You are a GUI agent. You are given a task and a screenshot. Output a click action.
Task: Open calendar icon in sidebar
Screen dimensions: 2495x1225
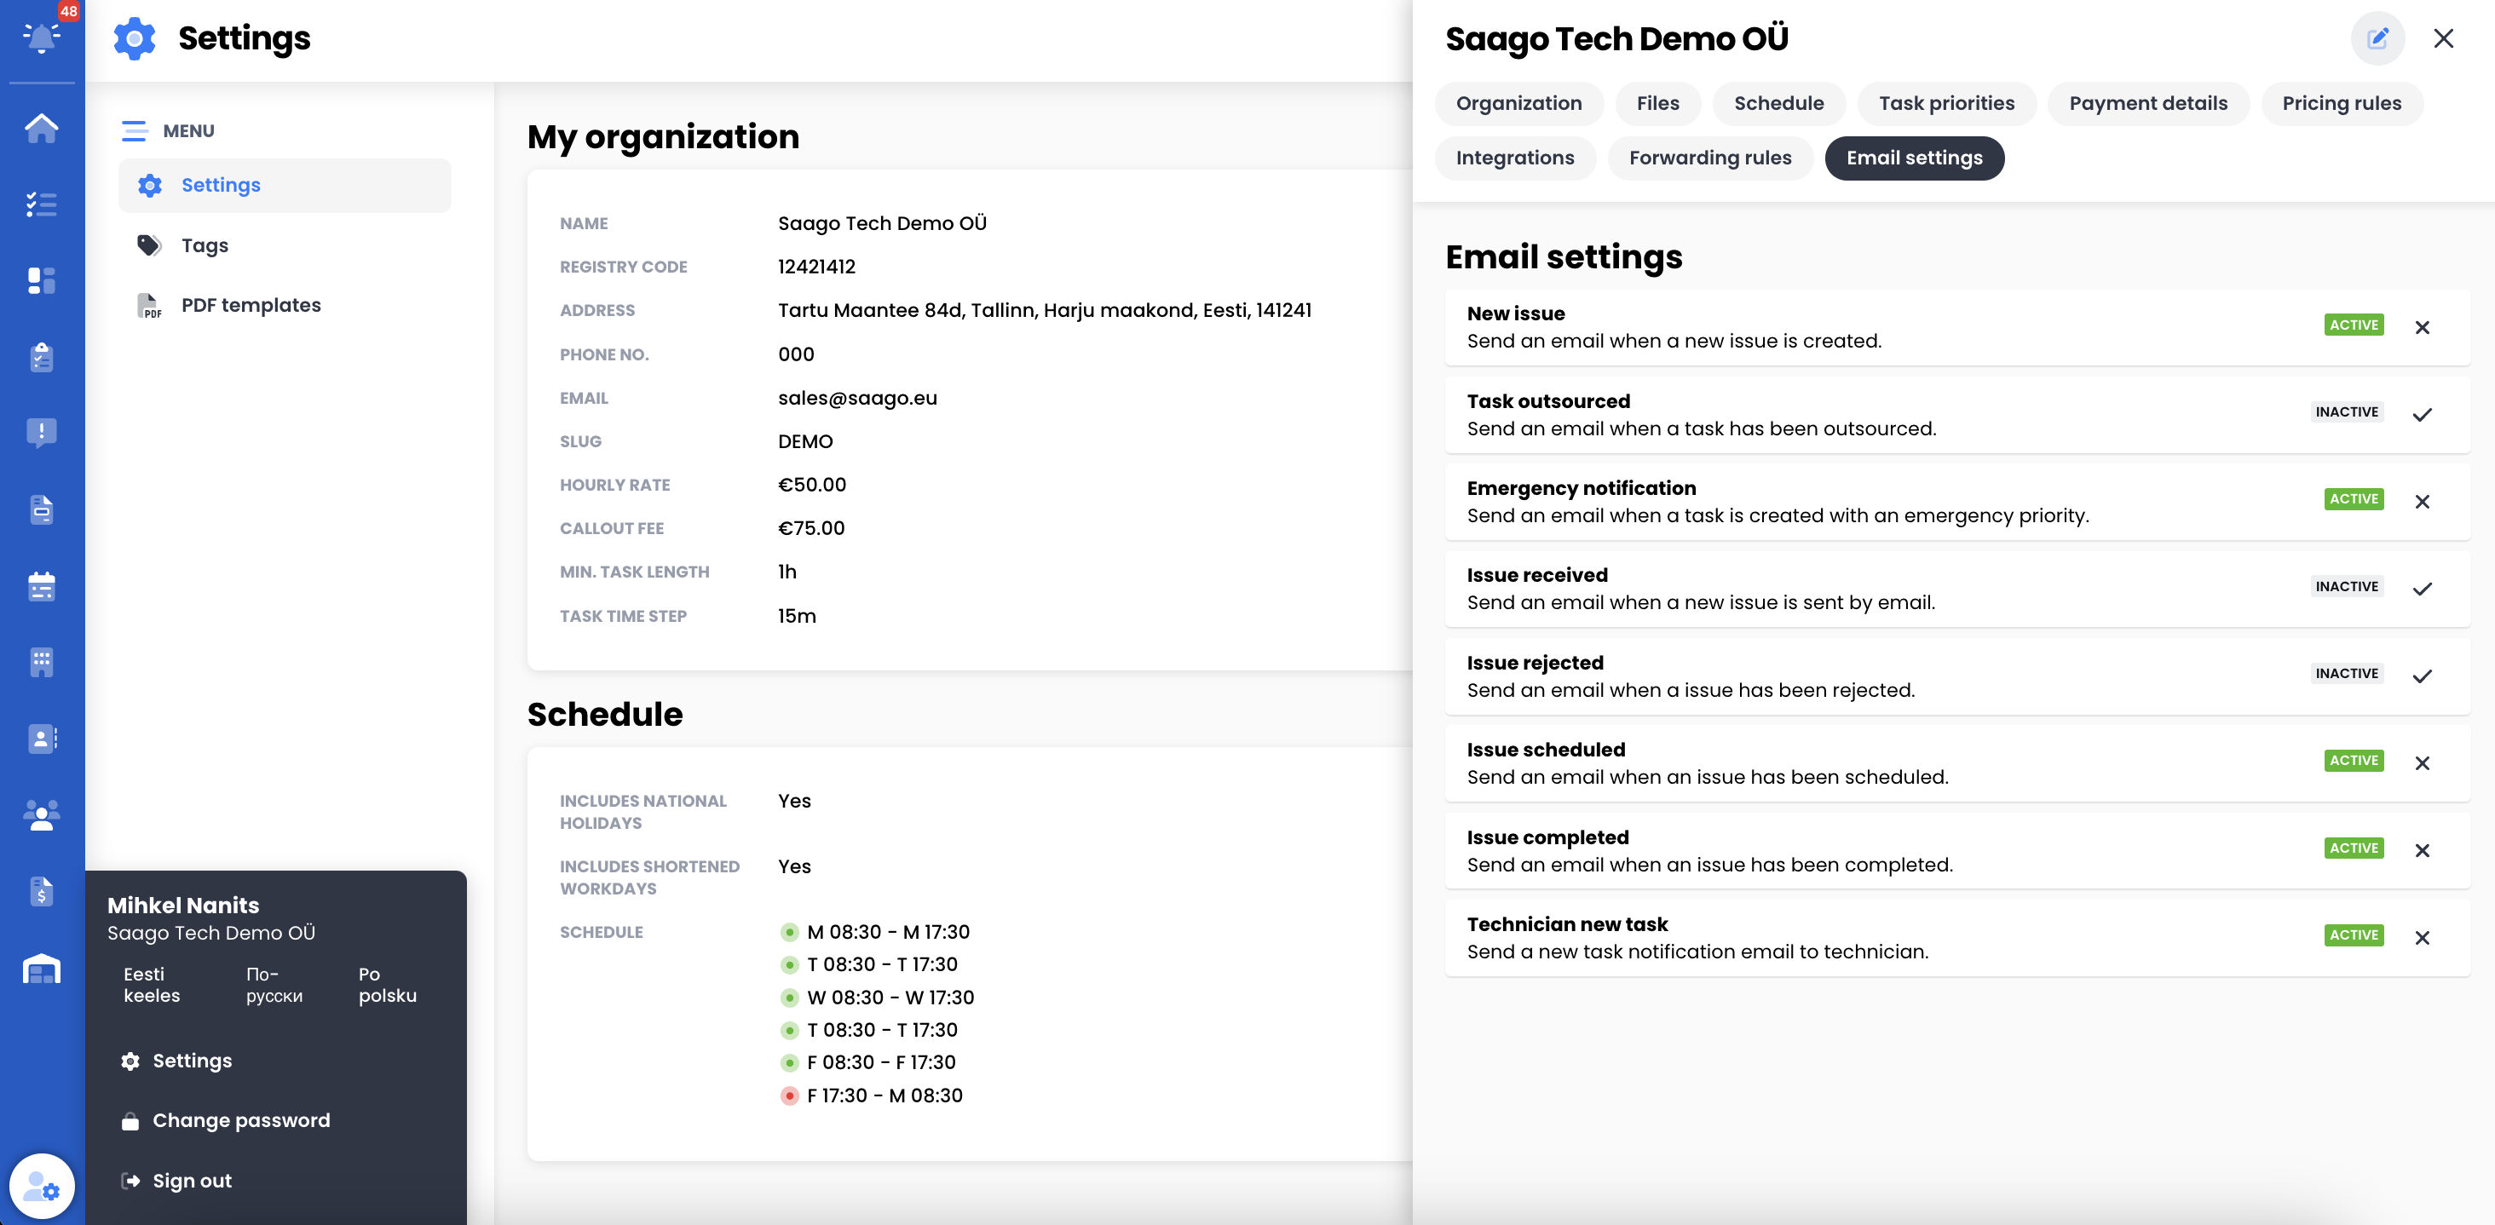(x=42, y=586)
